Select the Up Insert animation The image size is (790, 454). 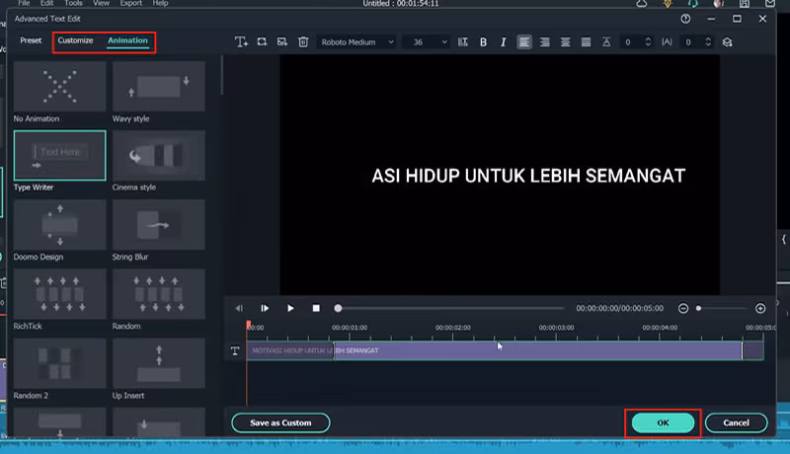coord(159,363)
